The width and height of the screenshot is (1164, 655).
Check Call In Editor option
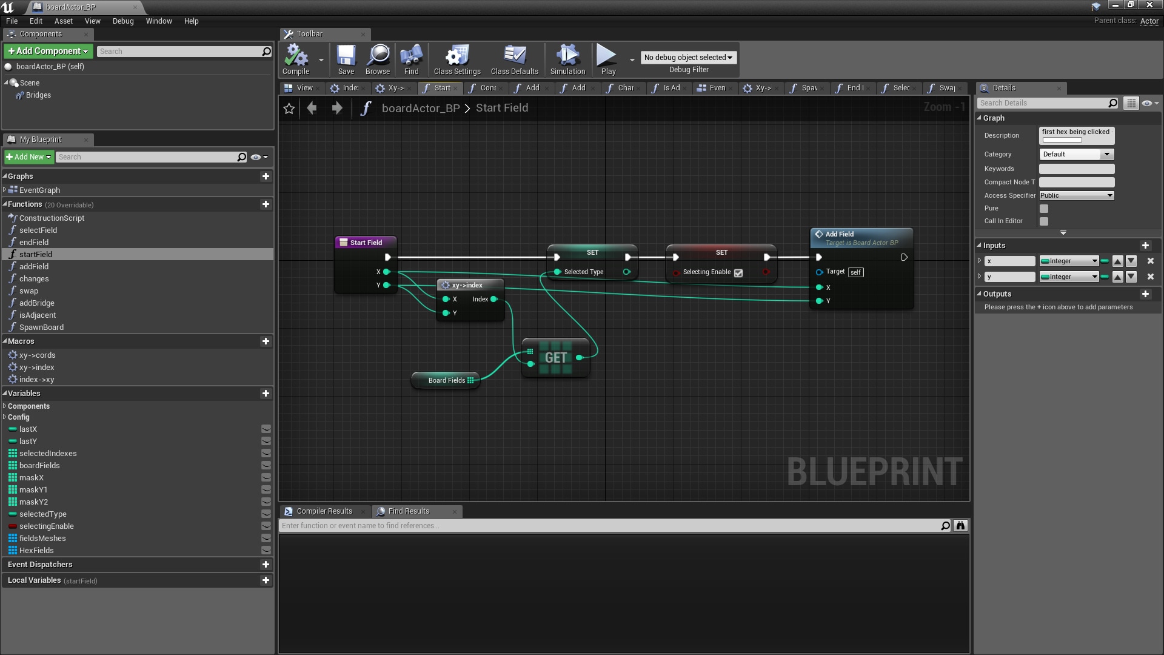[1044, 221]
